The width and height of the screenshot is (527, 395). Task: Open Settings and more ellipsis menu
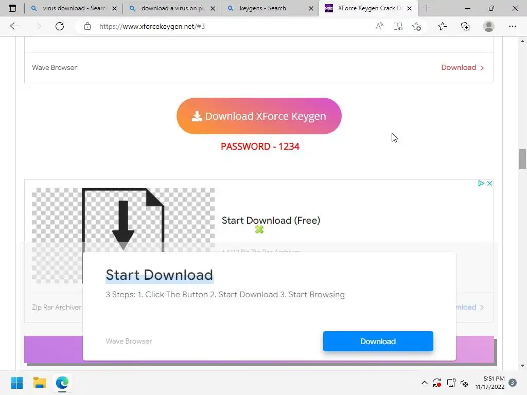(512, 26)
